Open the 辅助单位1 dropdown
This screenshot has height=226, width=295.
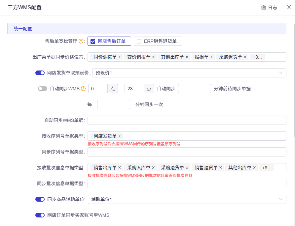pos(187,199)
